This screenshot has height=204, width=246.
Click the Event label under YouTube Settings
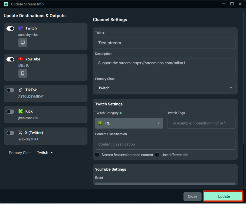click(x=99, y=178)
